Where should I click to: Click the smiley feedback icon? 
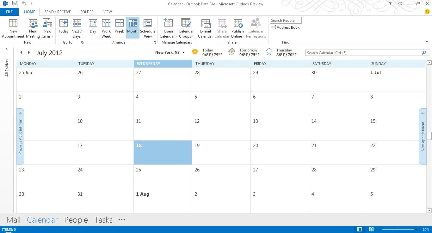coord(427,12)
